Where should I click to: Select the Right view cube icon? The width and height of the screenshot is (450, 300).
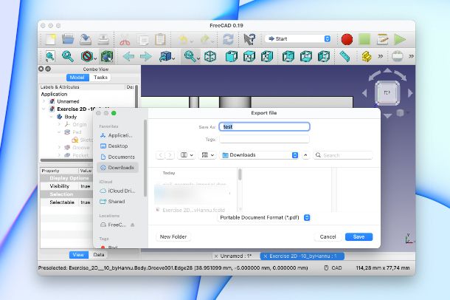pyautogui.click(x=266, y=56)
